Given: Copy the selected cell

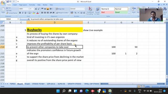Looking at the screenshot, I should pos(9,10).
